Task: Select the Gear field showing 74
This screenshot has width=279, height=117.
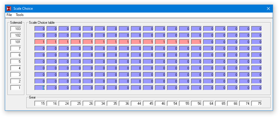Action: click(x=245, y=104)
